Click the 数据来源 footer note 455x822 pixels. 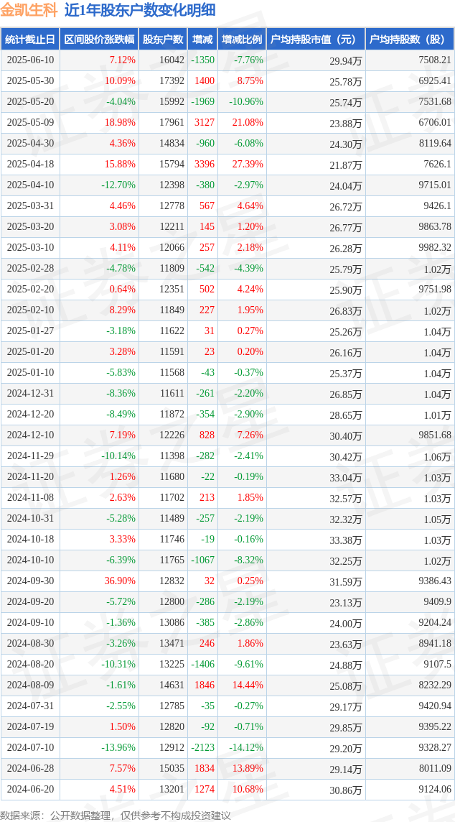pyautogui.click(x=116, y=814)
